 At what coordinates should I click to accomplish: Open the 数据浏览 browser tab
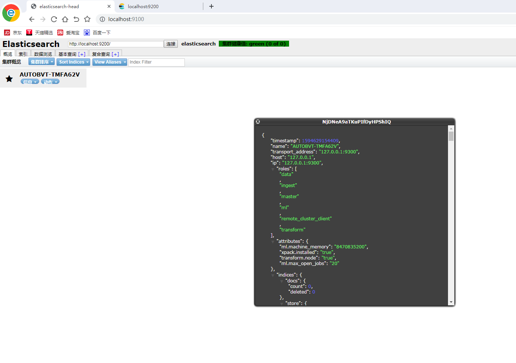[x=43, y=54]
